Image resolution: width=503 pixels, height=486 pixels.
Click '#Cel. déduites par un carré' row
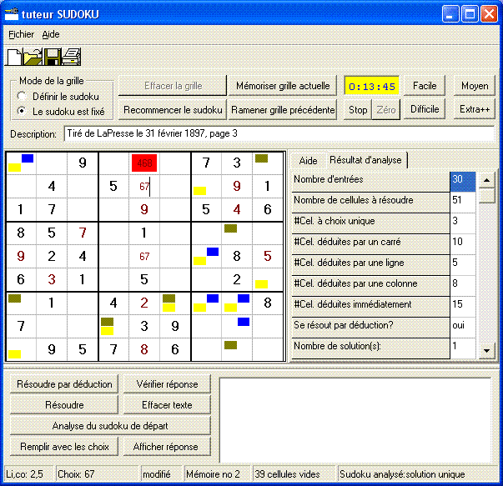(x=384, y=244)
